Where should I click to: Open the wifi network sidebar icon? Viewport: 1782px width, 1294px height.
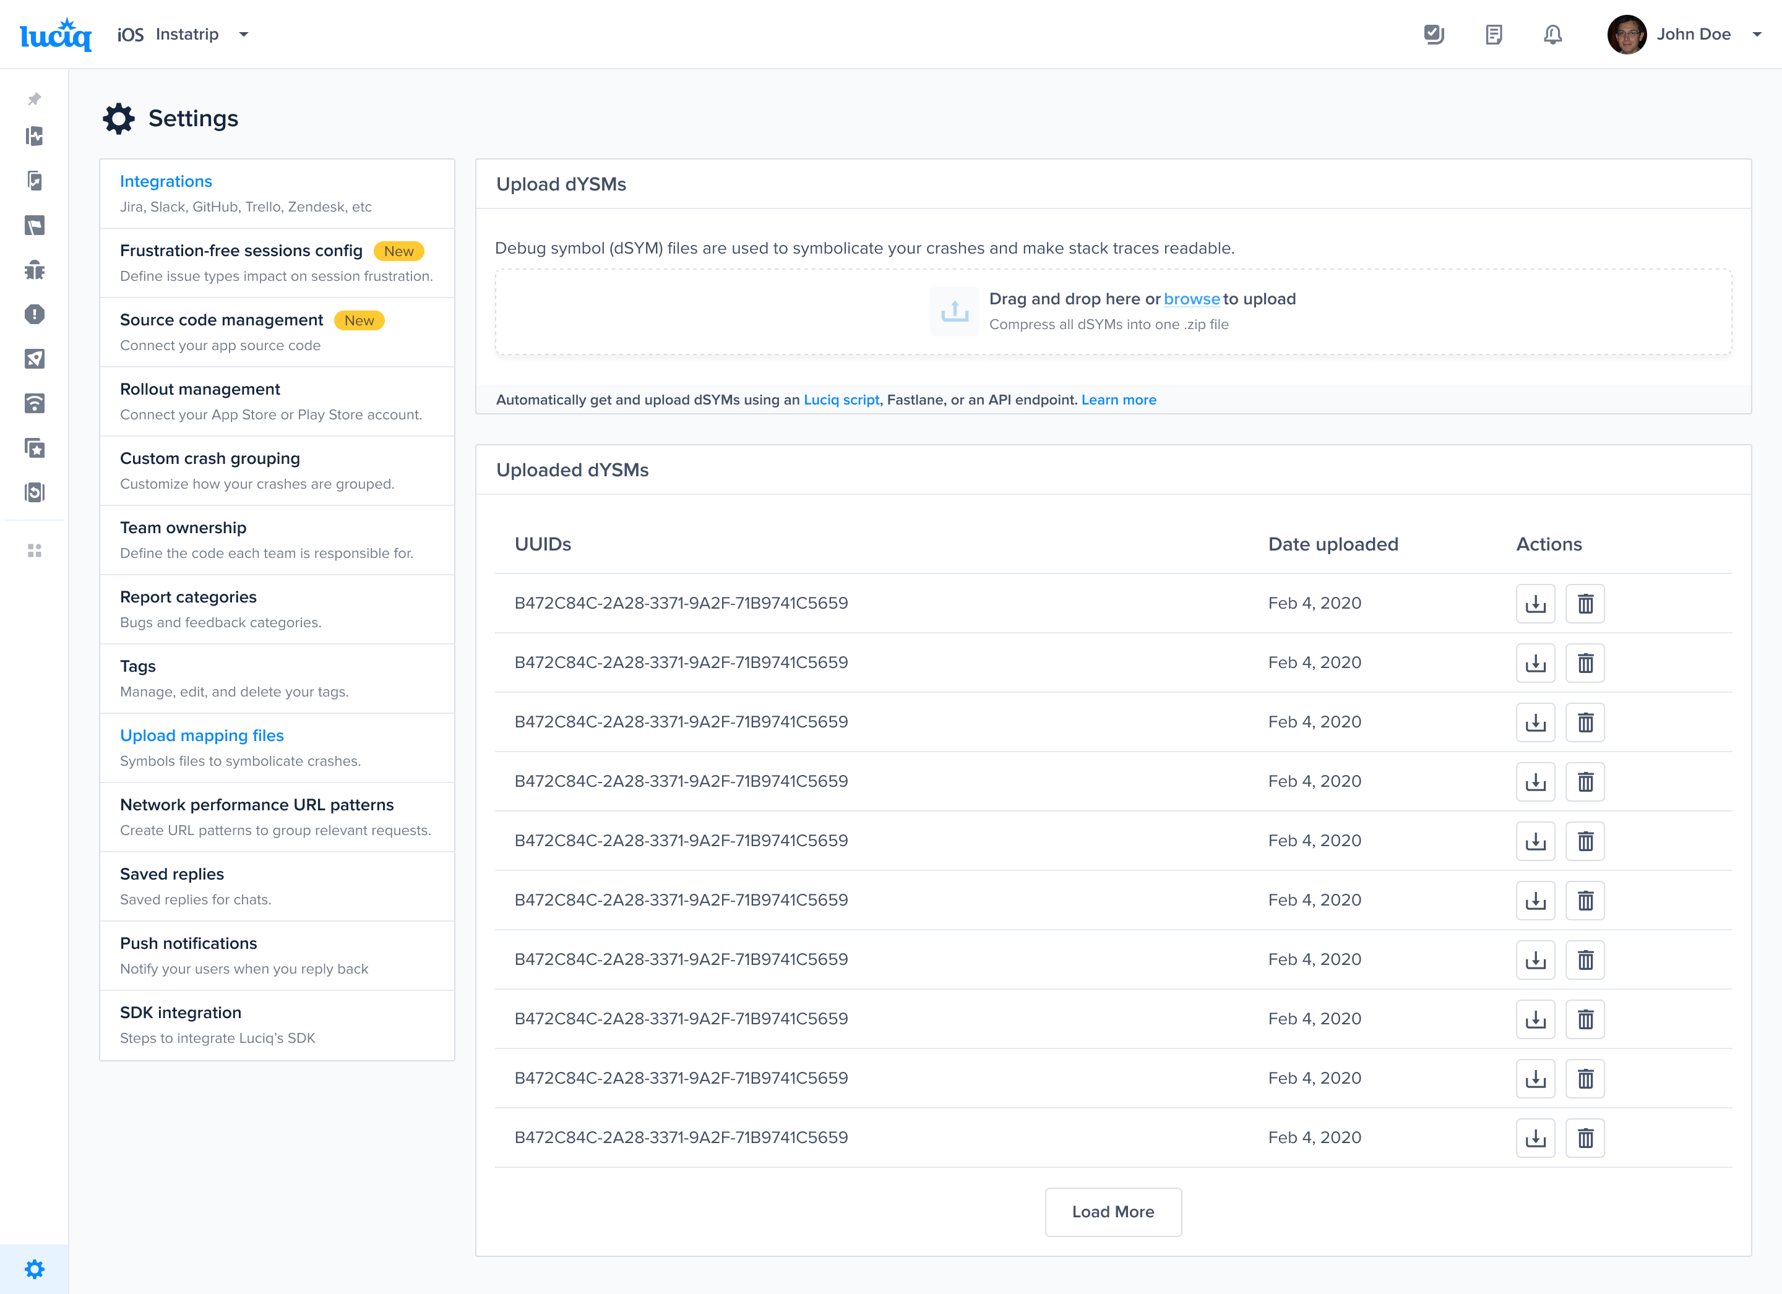click(x=35, y=404)
